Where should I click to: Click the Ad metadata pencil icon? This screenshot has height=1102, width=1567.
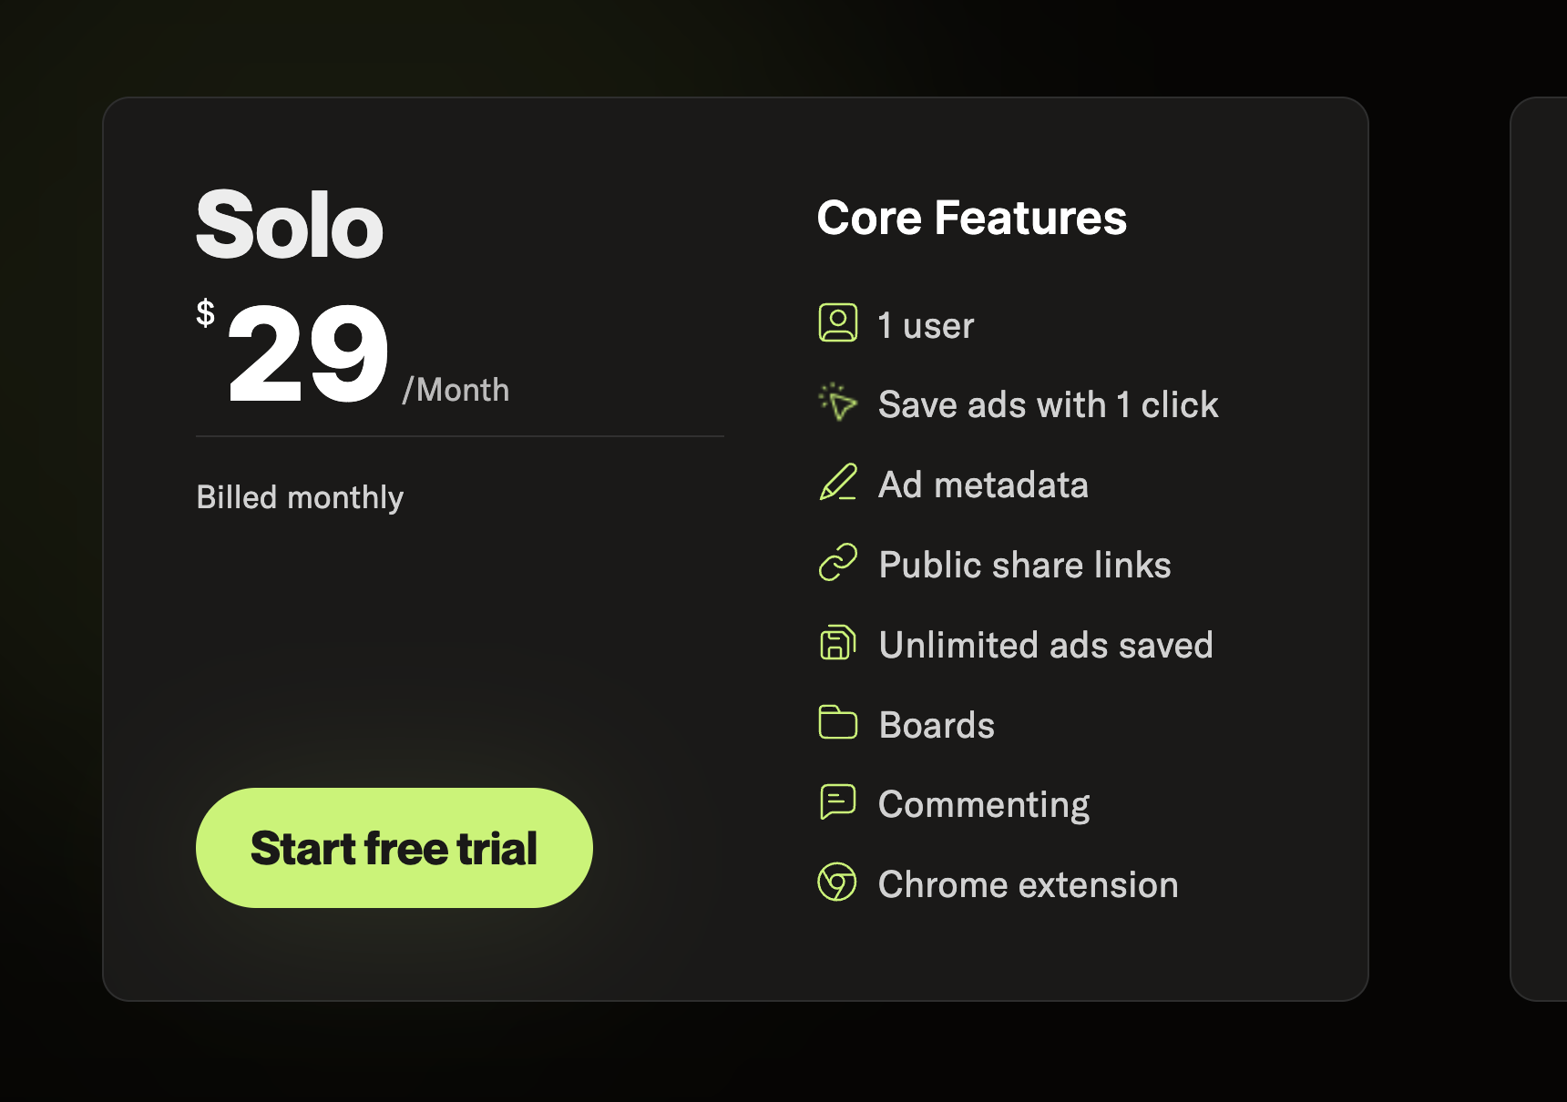tap(837, 483)
